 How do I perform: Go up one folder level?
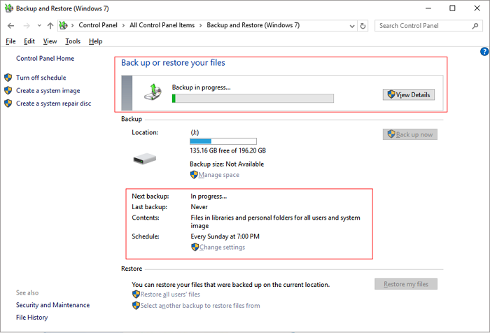50,26
